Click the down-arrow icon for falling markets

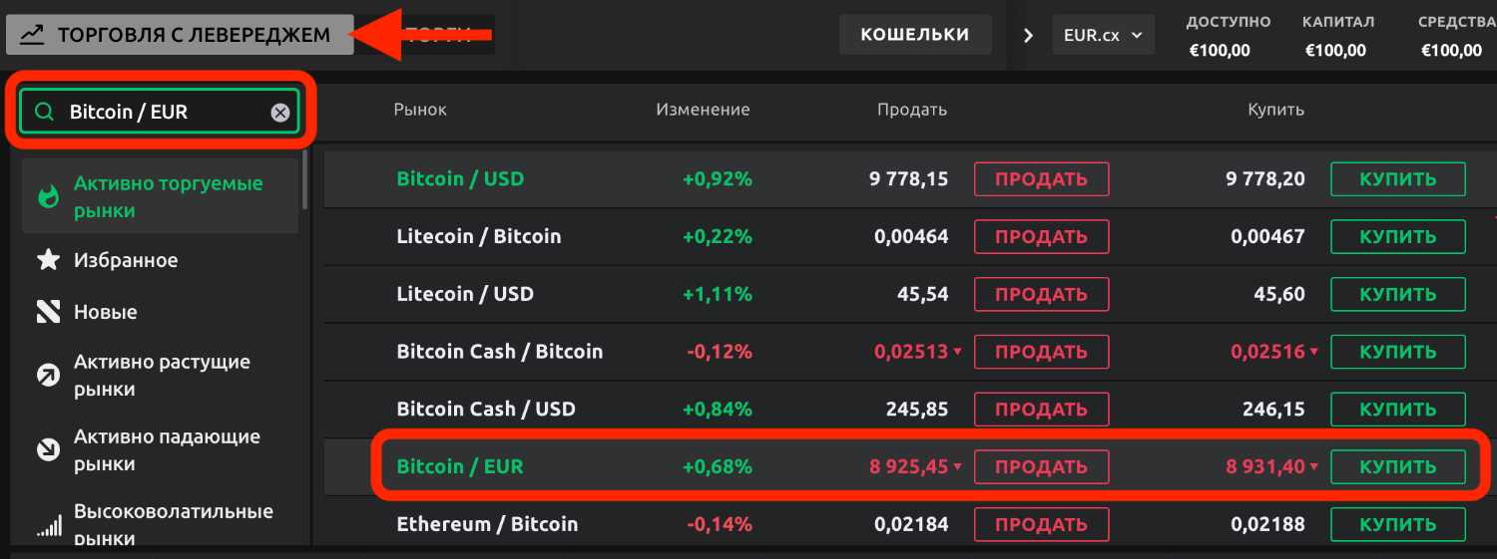(x=48, y=450)
